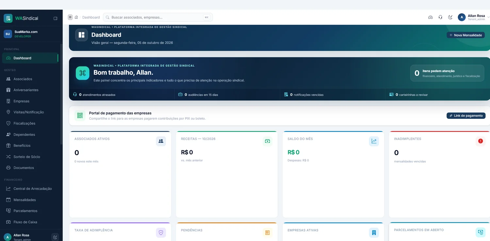Click the Receitas card money icon
Image resolution: width=490 pixels, height=241 pixels.
267,141
